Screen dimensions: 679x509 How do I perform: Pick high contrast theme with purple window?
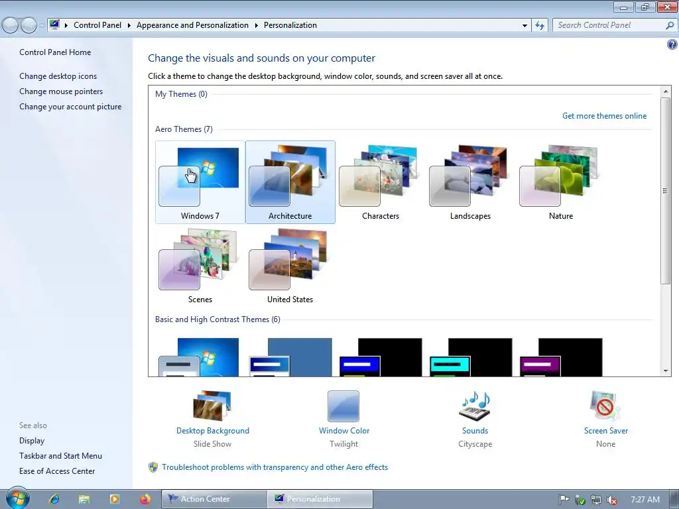pyautogui.click(x=561, y=357)
